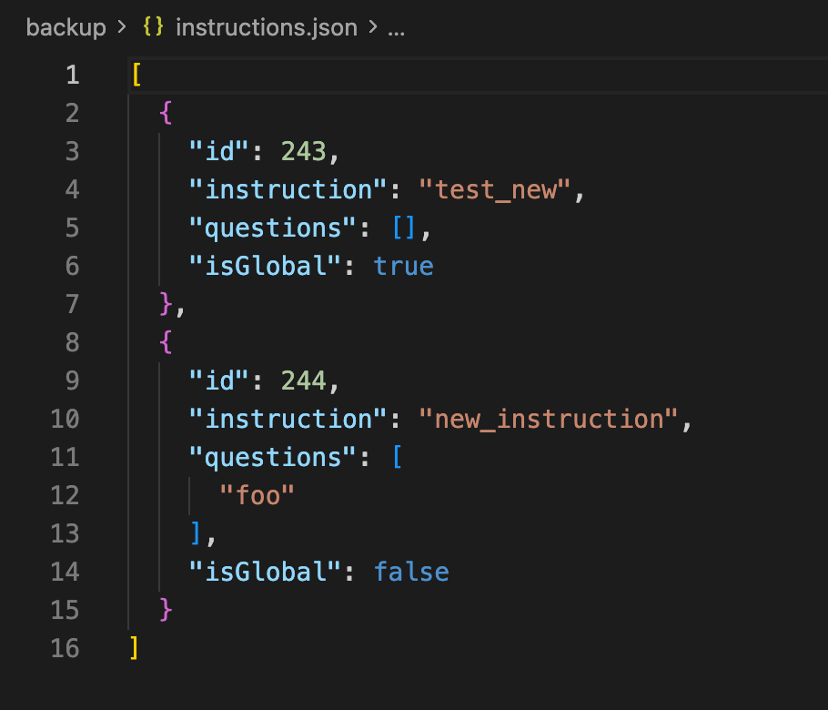
Task: Click the true value of isGlobal
Action: [x=403, y=266]
